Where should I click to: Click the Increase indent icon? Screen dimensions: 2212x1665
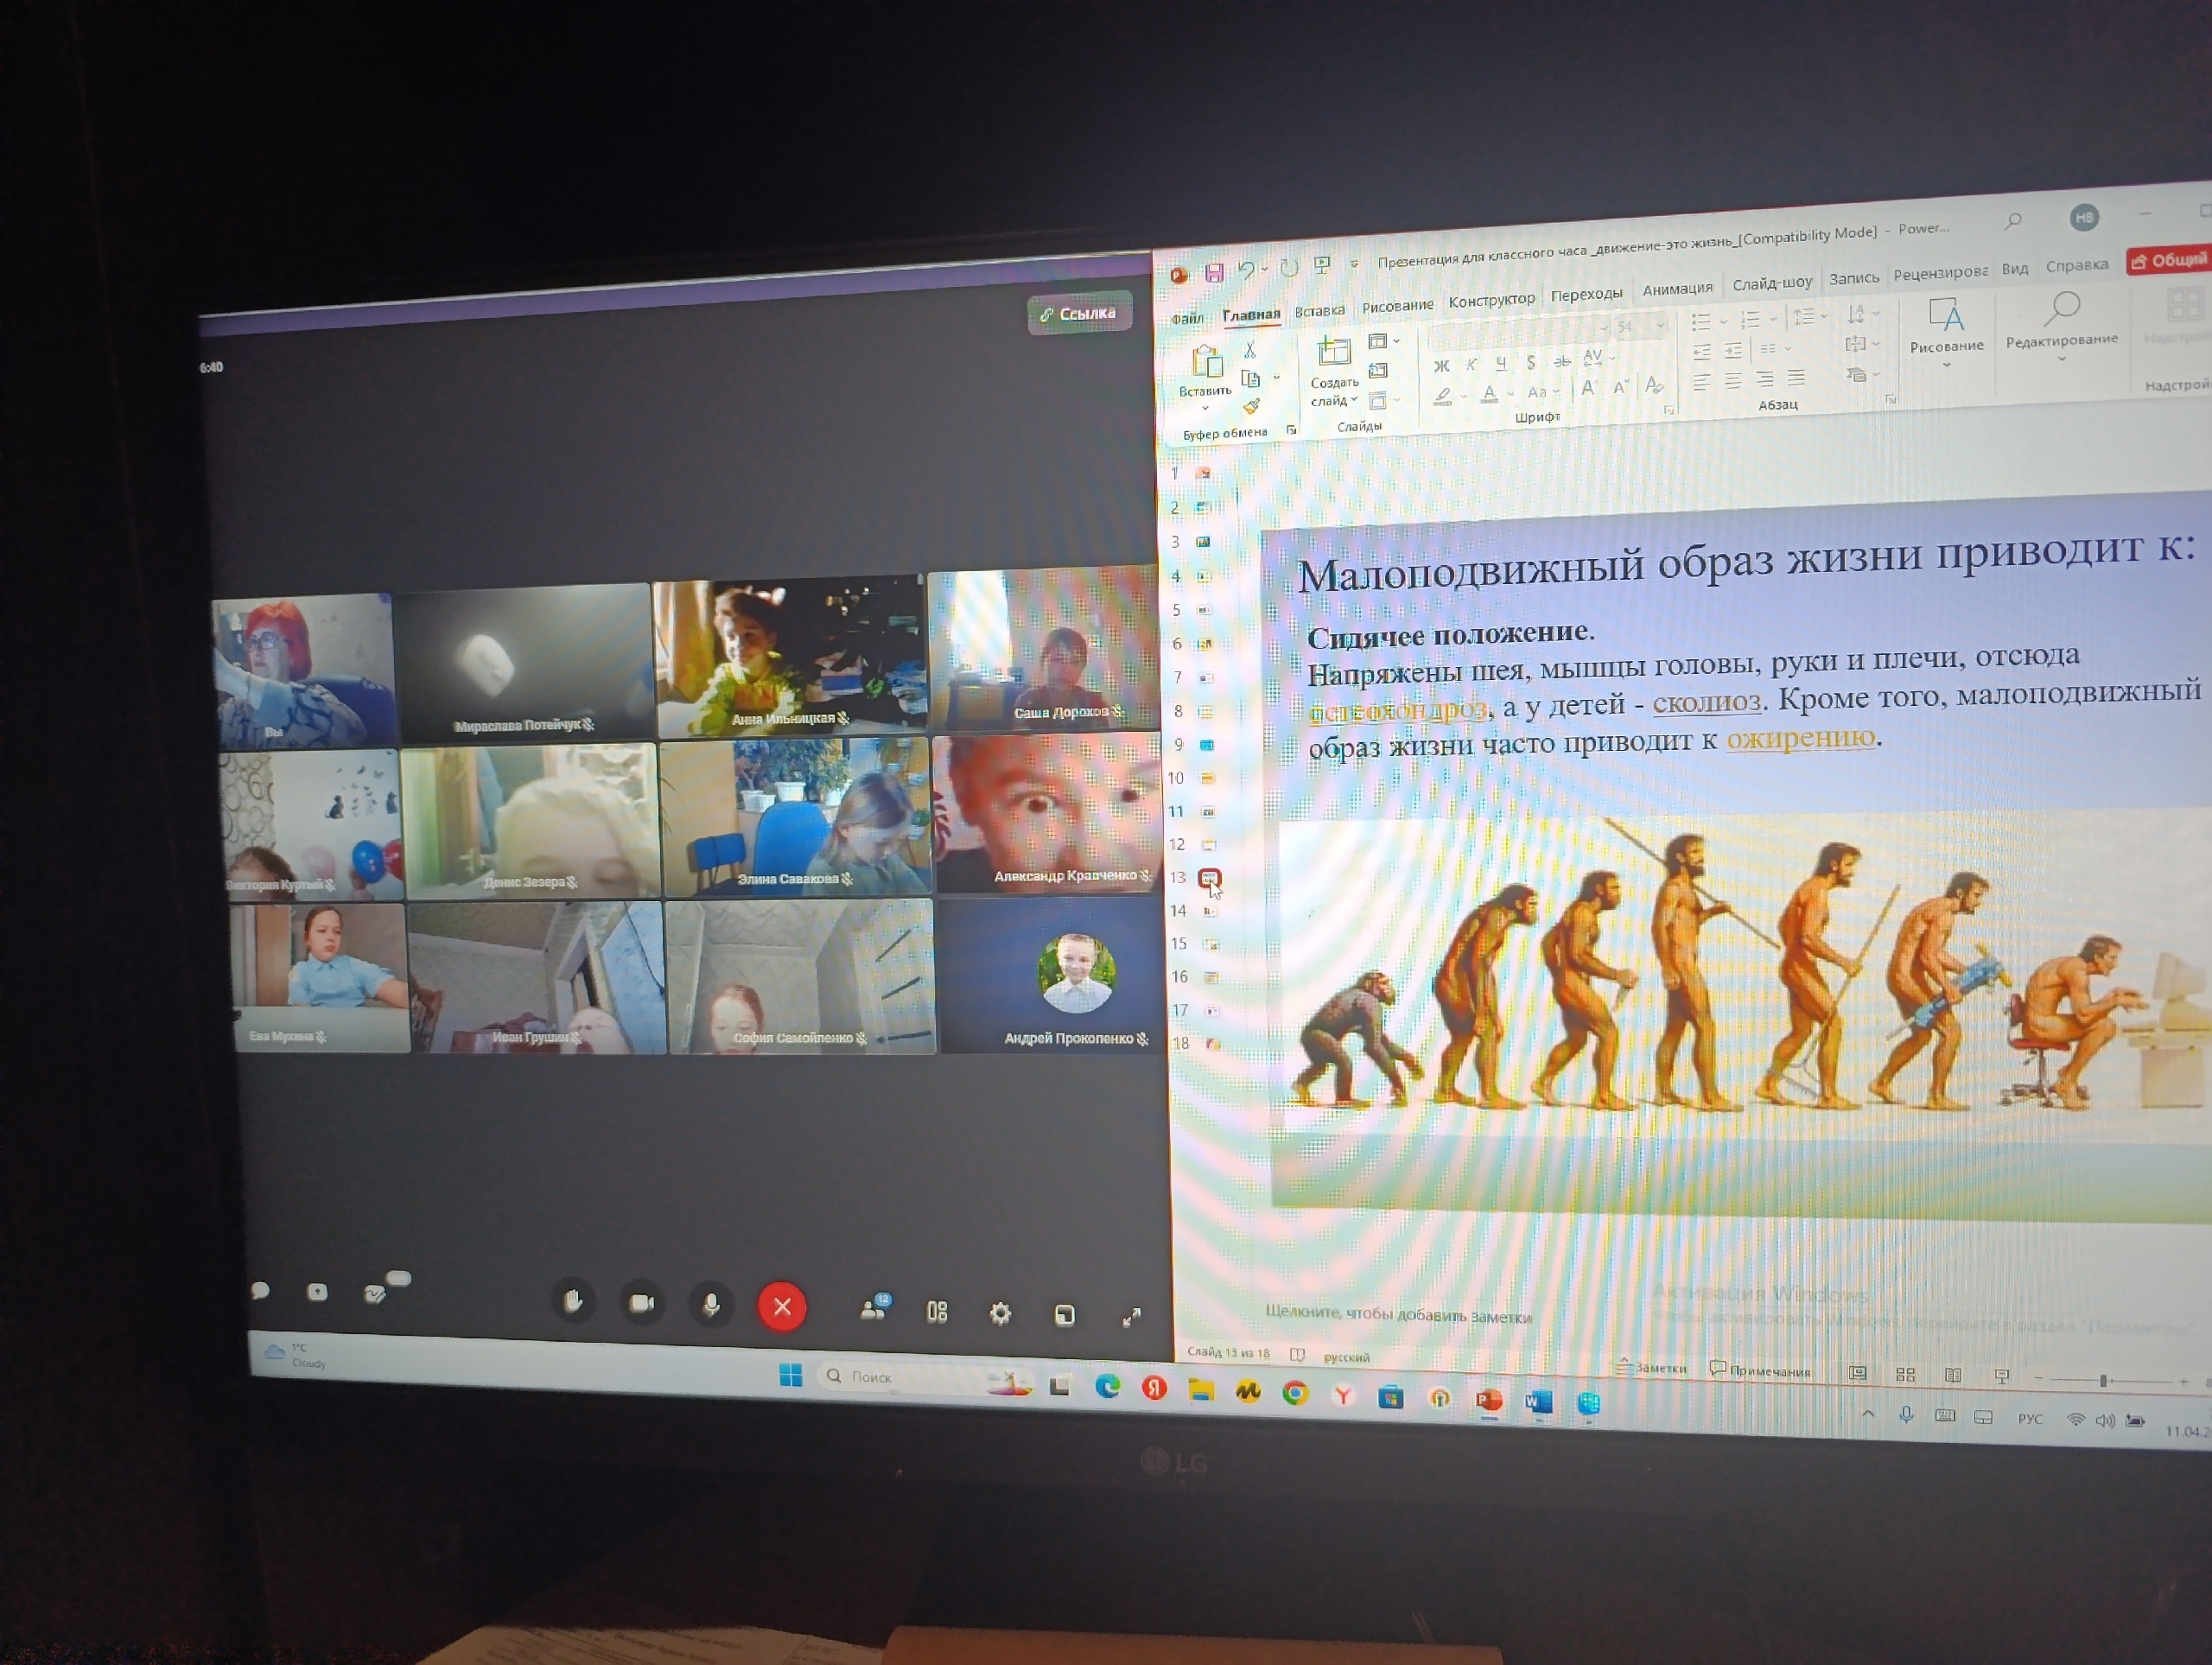(x=1732, y=351)
